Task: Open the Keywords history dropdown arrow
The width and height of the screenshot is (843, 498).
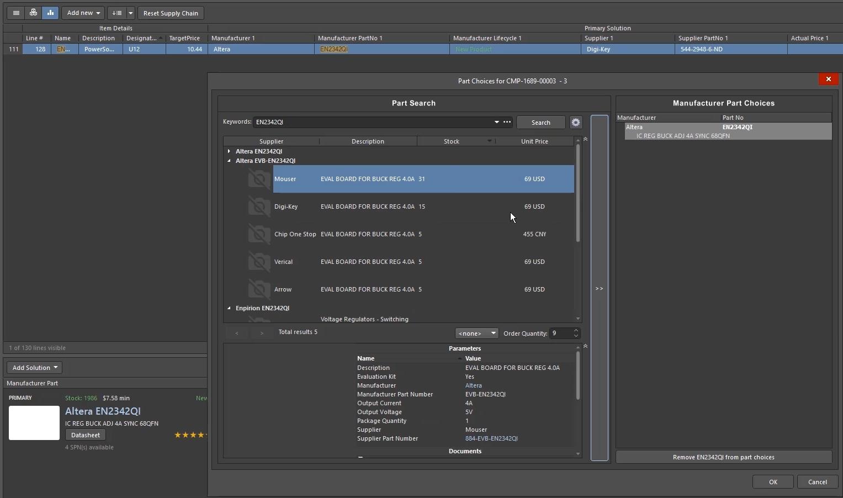Action: point(496,122)
